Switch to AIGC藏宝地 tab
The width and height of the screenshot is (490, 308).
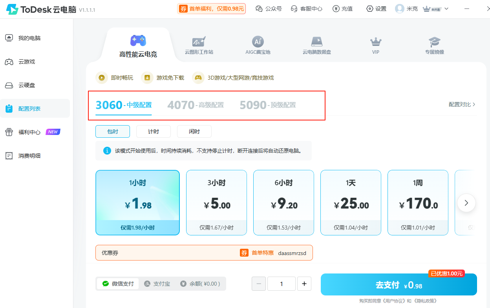click(x=258, y=46)
